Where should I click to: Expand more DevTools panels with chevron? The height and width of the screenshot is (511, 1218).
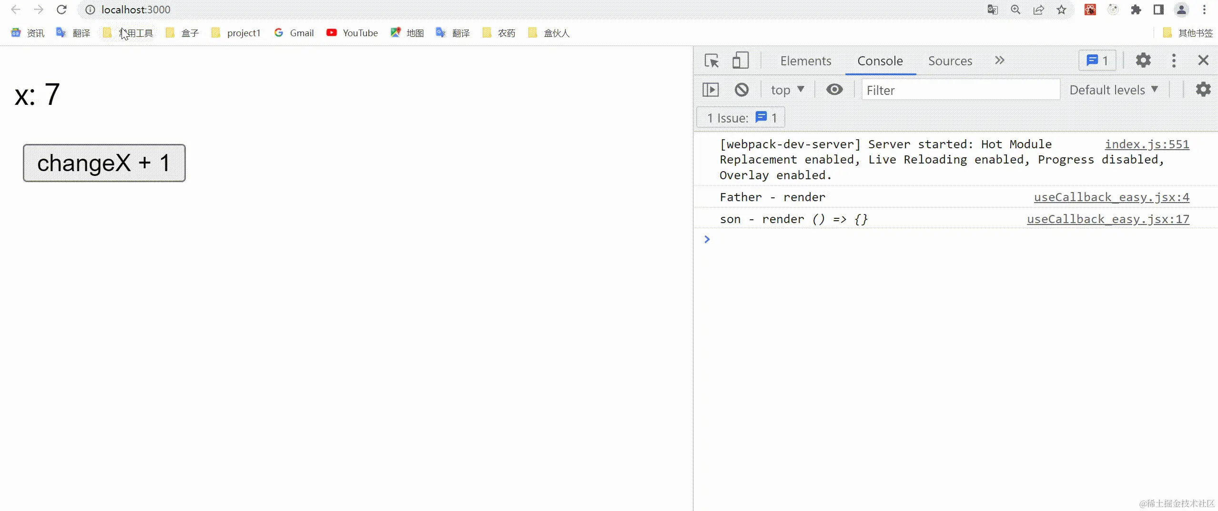click(999, 60)
